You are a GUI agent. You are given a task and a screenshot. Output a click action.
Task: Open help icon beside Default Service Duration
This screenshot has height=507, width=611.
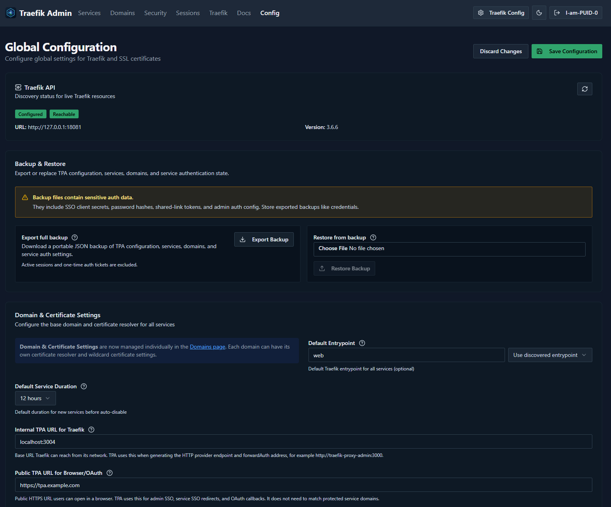84,386
